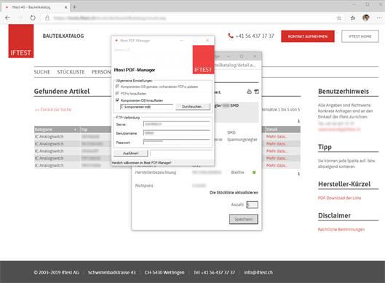This screenshot has height=283, width=385.
Task: Click the Durchsuchen button
Action: click(x=193, y=106)
